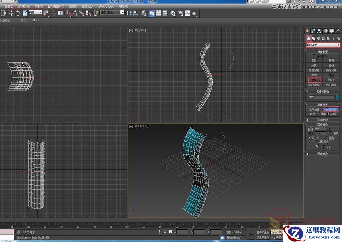Select the Select and Rotate tool
This screenshot has width=342, height=242.
point(17,13)
